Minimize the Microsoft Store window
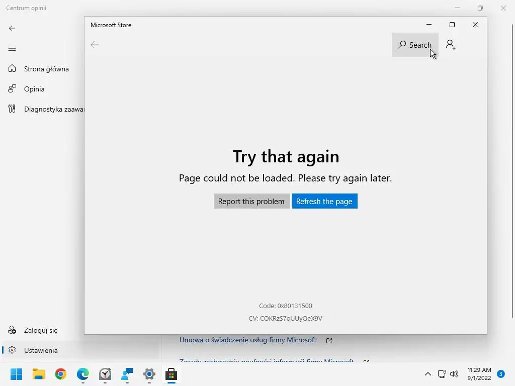Viewport: 515px width, 386px height. click(x=429, y=25)
